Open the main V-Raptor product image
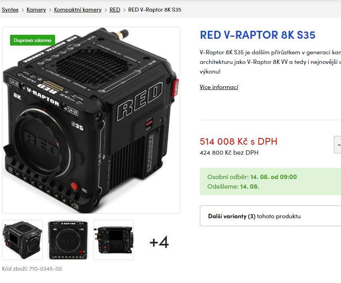This screenshot has width=341, height=283. [x=91, y=120]
